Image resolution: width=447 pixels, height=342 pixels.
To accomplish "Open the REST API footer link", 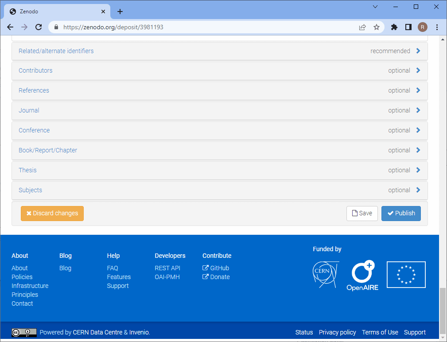I will 167,268.
